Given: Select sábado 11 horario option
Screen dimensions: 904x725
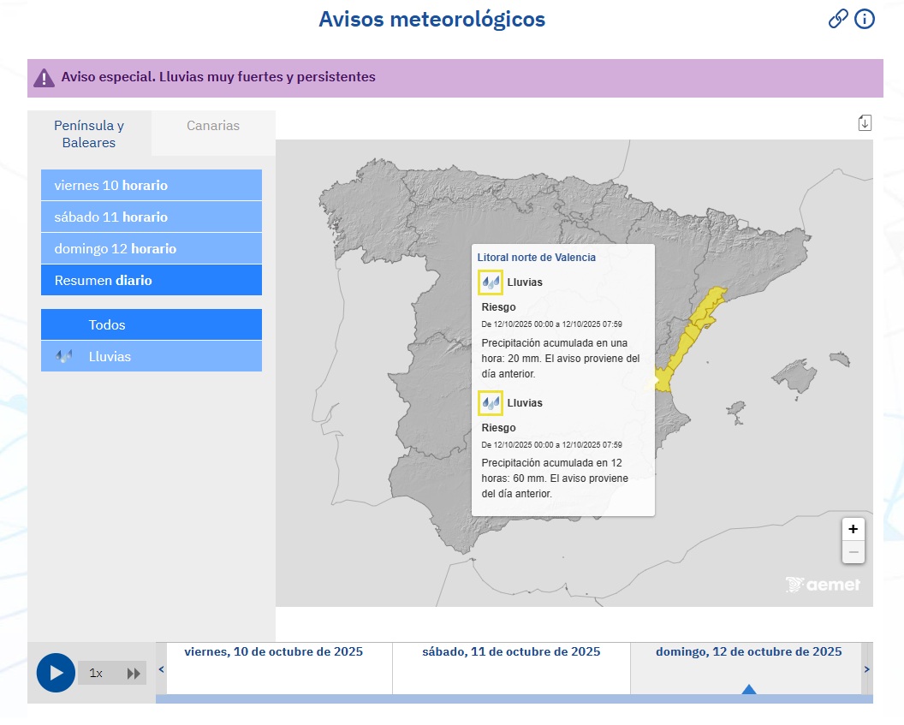Looking at the screenshot, I should tap(152, 217).
